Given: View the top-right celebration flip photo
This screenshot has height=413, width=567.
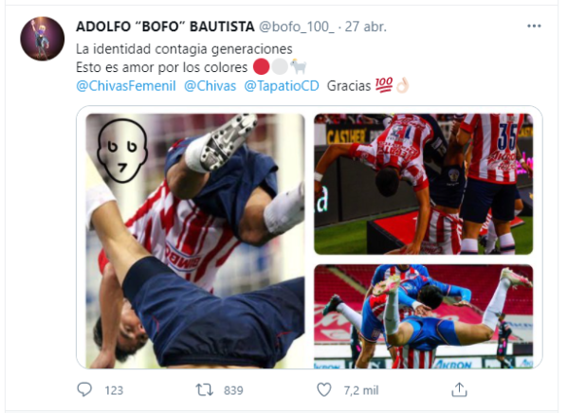Looking at the screenshot, I should tap(424, 185).
